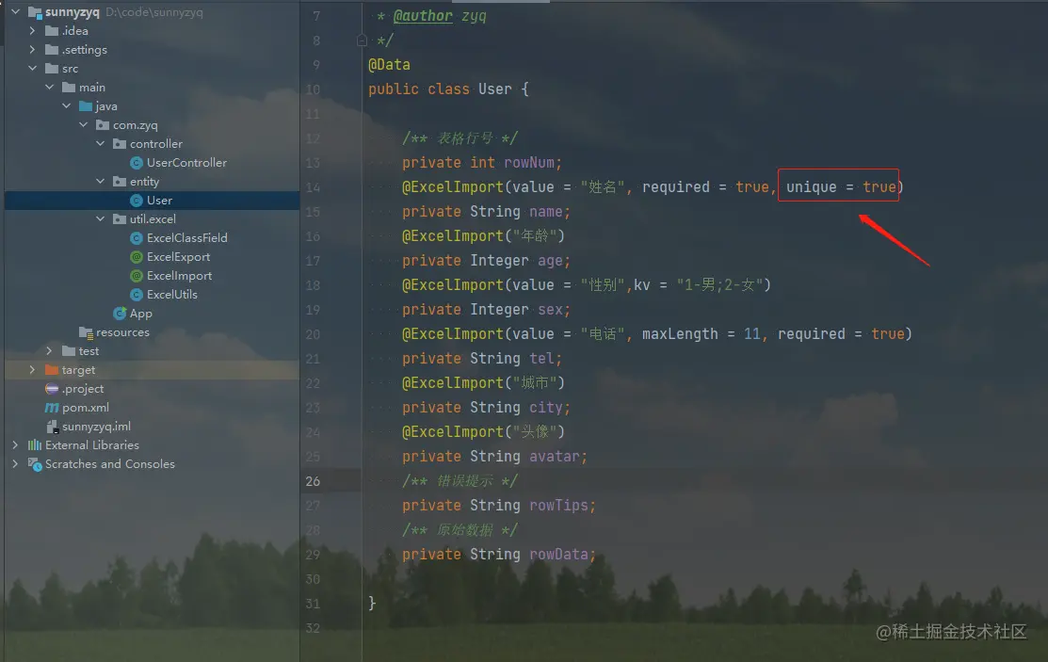The image size is (1048, 662).
Task: Click the ExcelImport annotation icon
Action: pos(137,276)
